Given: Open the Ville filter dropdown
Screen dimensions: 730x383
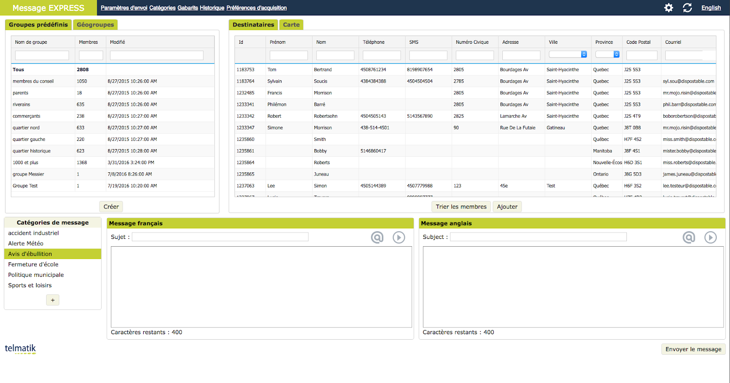Looking at the screenshot, I should 568,54.
